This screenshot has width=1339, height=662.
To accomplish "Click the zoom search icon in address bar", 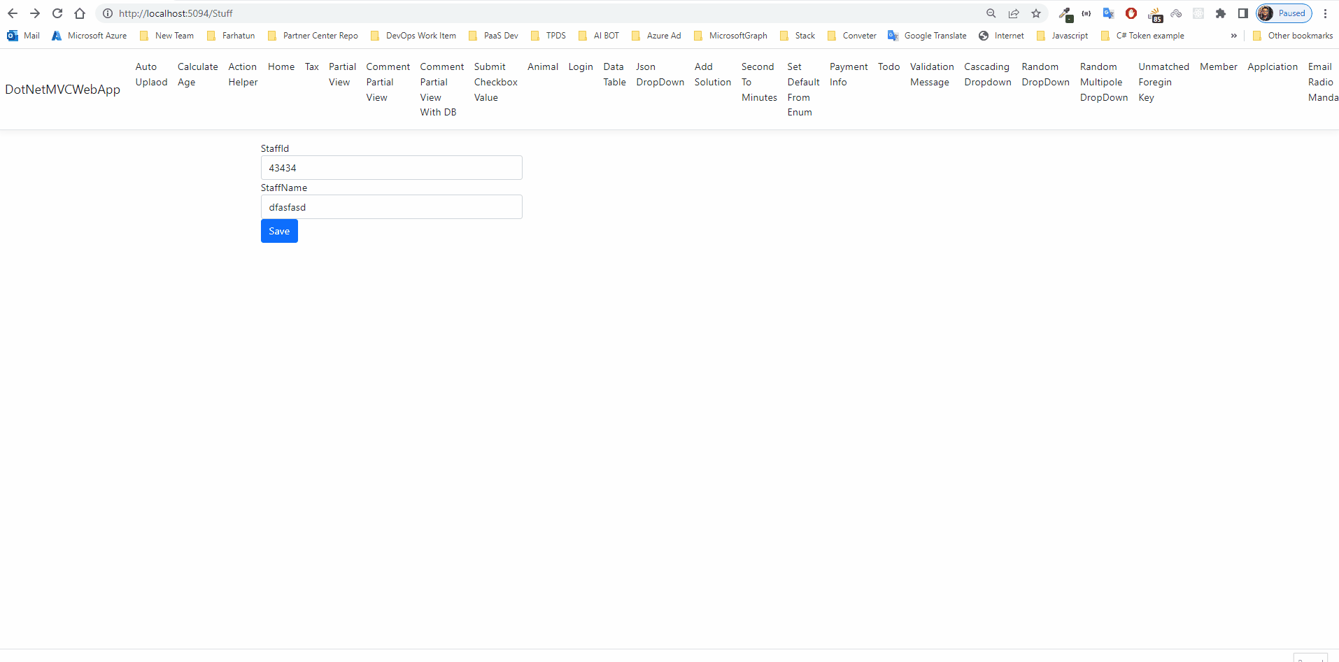I will pos(990,13).
